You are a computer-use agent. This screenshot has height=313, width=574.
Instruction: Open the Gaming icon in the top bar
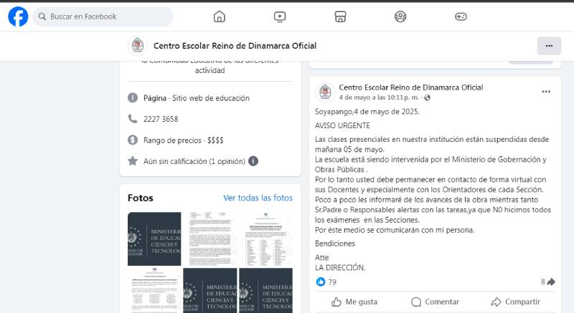pos(461,16)
